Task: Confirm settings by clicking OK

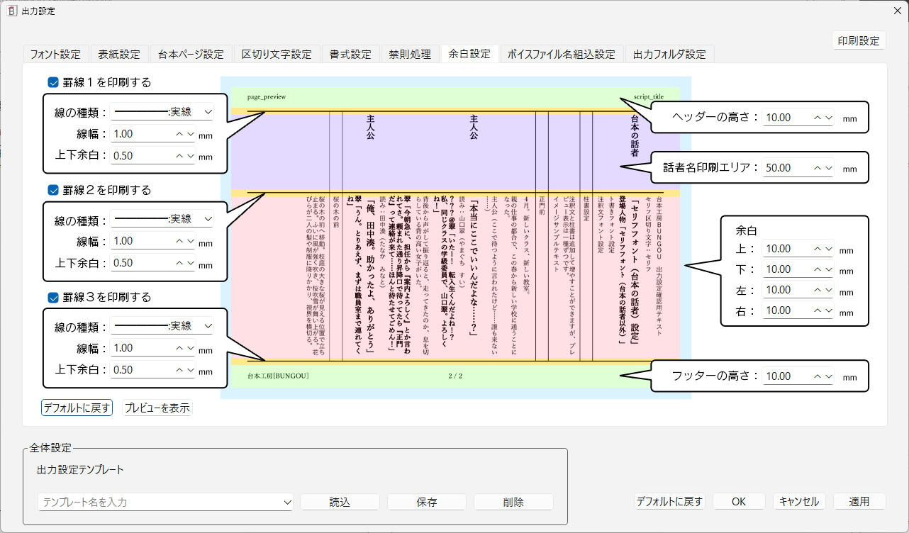Action: pos(738,501)
